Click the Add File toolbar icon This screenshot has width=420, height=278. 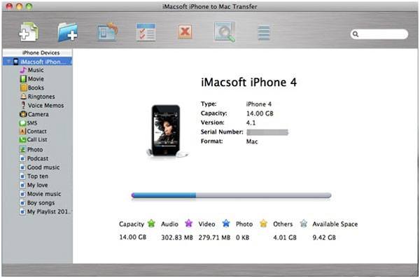pyautogui.click(x=29, y=32)
